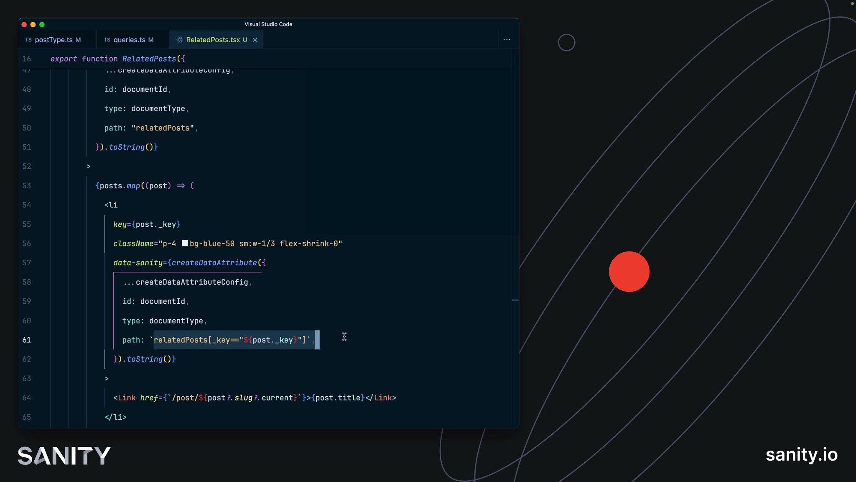Click the closing '</li>' tag on line 65

click(x=115, y=417)
